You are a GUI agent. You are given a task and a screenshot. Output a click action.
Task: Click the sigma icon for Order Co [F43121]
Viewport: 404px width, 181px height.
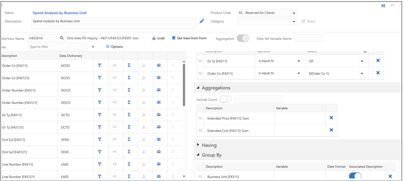[129, 78]
